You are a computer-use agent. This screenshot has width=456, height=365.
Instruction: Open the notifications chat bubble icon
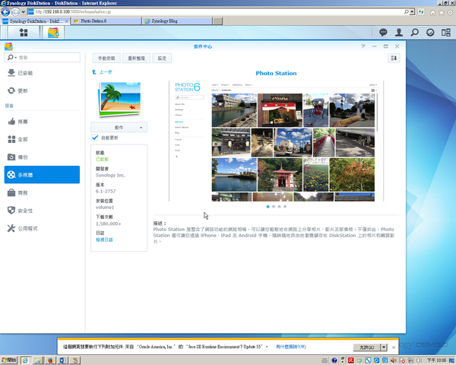coord(383,33)
